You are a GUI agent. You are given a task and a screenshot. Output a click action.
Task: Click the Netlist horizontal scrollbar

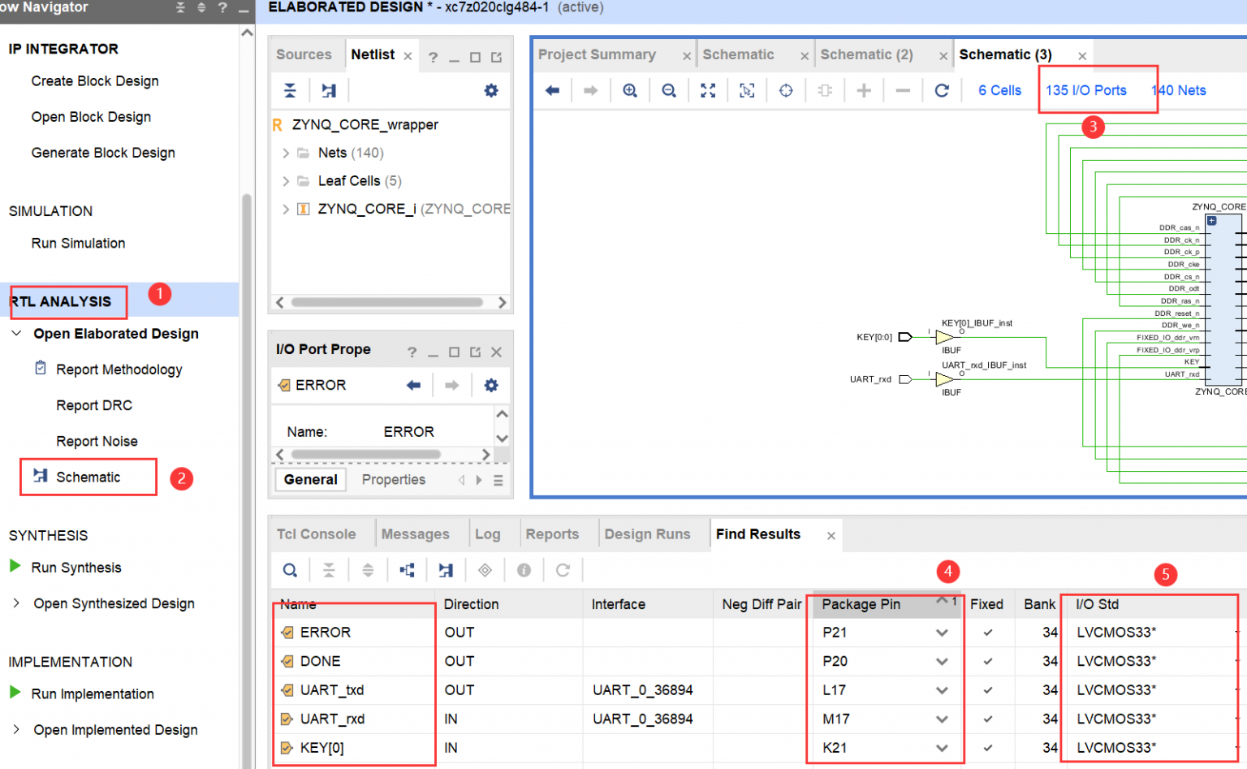(386, 302)
